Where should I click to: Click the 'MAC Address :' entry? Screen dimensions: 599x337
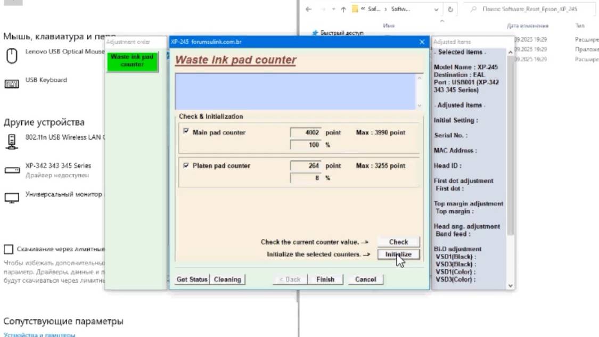pyautogui.click(x=455, y=151)
